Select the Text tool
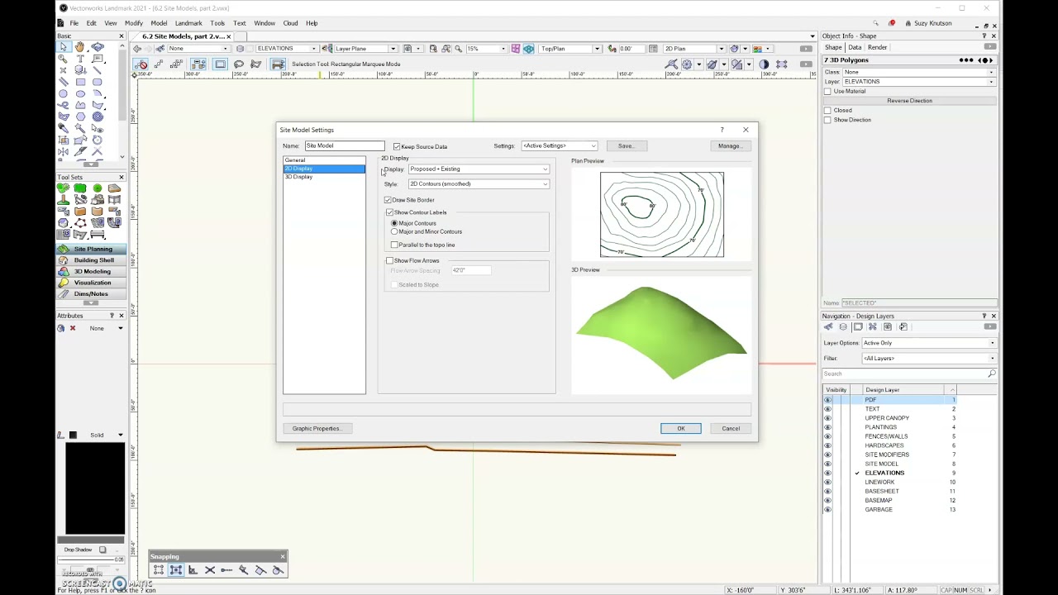Image resolution: width=1058 pixels, height=595 pixels. pyautogui.click(x=80, y=59)
